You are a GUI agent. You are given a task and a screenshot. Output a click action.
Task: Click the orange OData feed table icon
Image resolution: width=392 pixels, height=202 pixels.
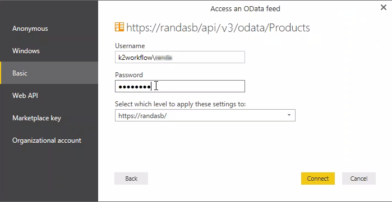point(119,27)
